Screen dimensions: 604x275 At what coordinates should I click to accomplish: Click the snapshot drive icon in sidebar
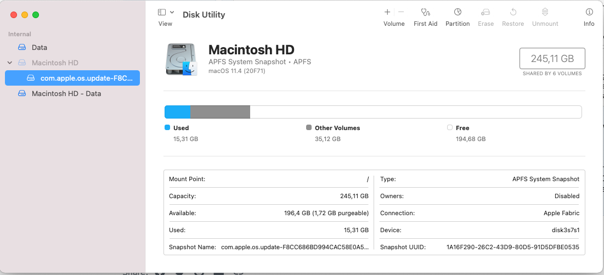pos(31,78)
